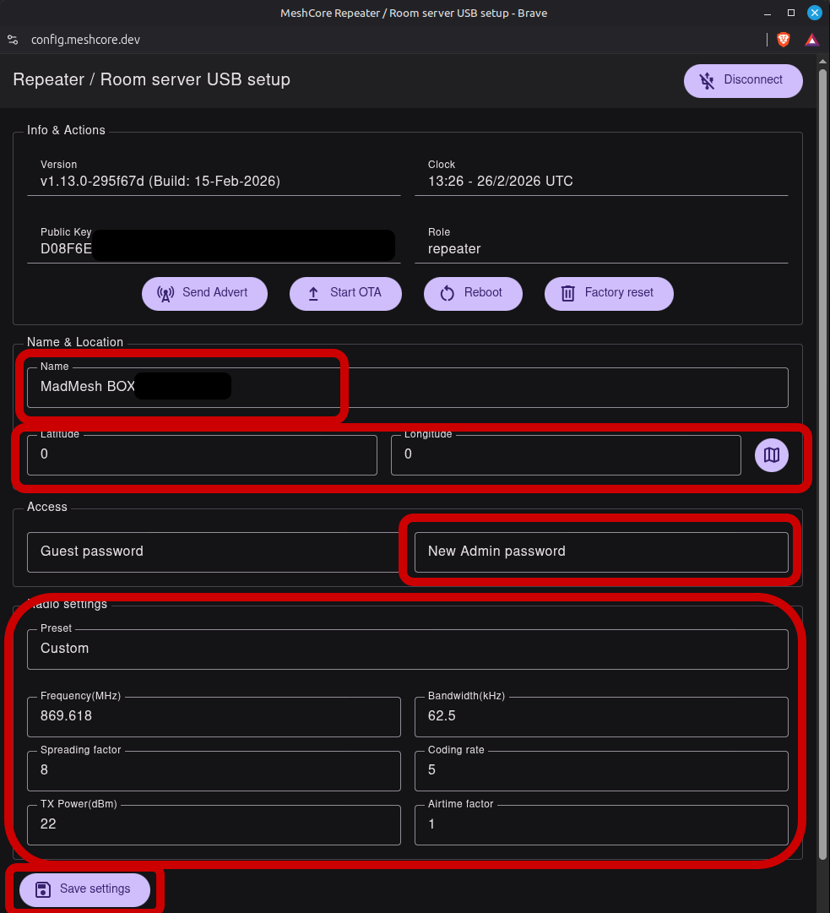This screenshot has height=913, width=830.
Task: Save settings with the floppy icon
Action: click(x=85, y=889)
